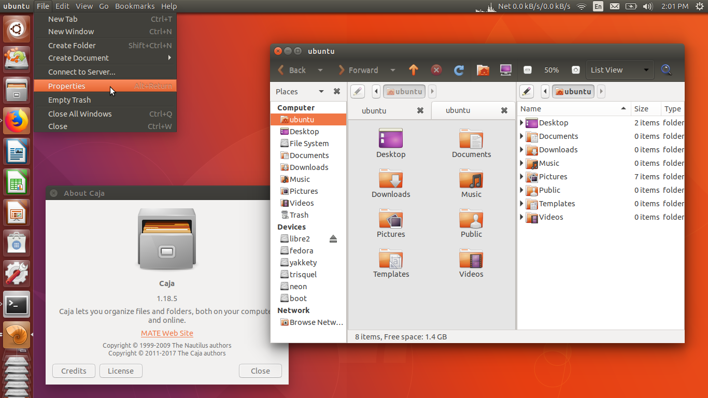Switch to the leftmost ubuntu tab
The width and height of the screenshot is (708, 398).
pos(389,110)
